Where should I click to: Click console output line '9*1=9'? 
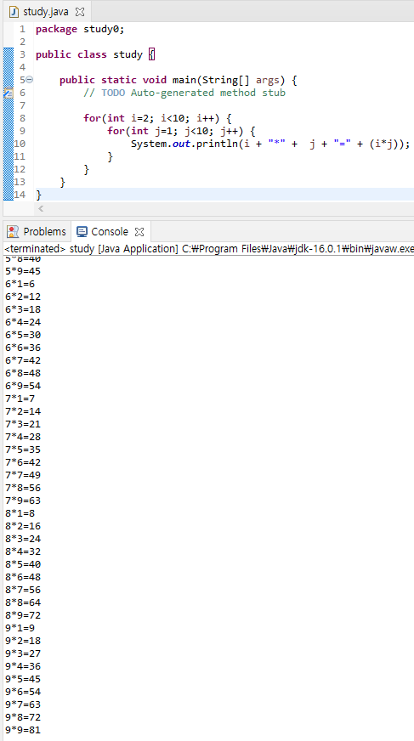coord(20,629)
